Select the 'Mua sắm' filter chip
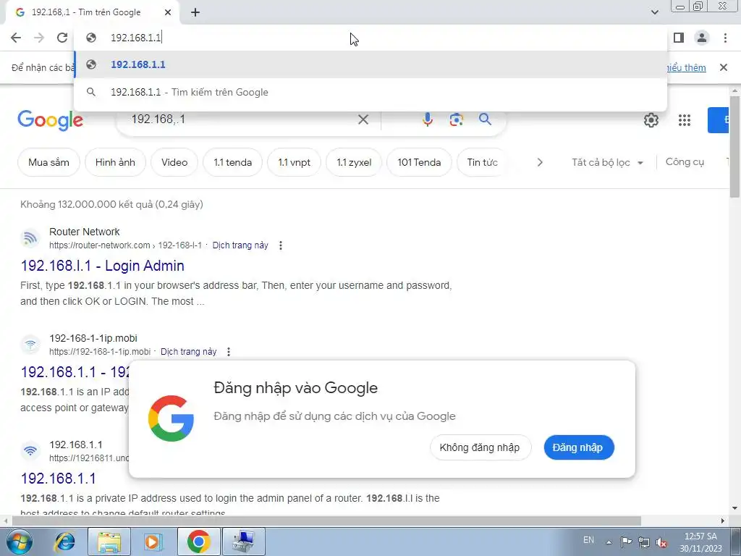The width and height of the screenshot is (741, 556). [x=48, y=162]
